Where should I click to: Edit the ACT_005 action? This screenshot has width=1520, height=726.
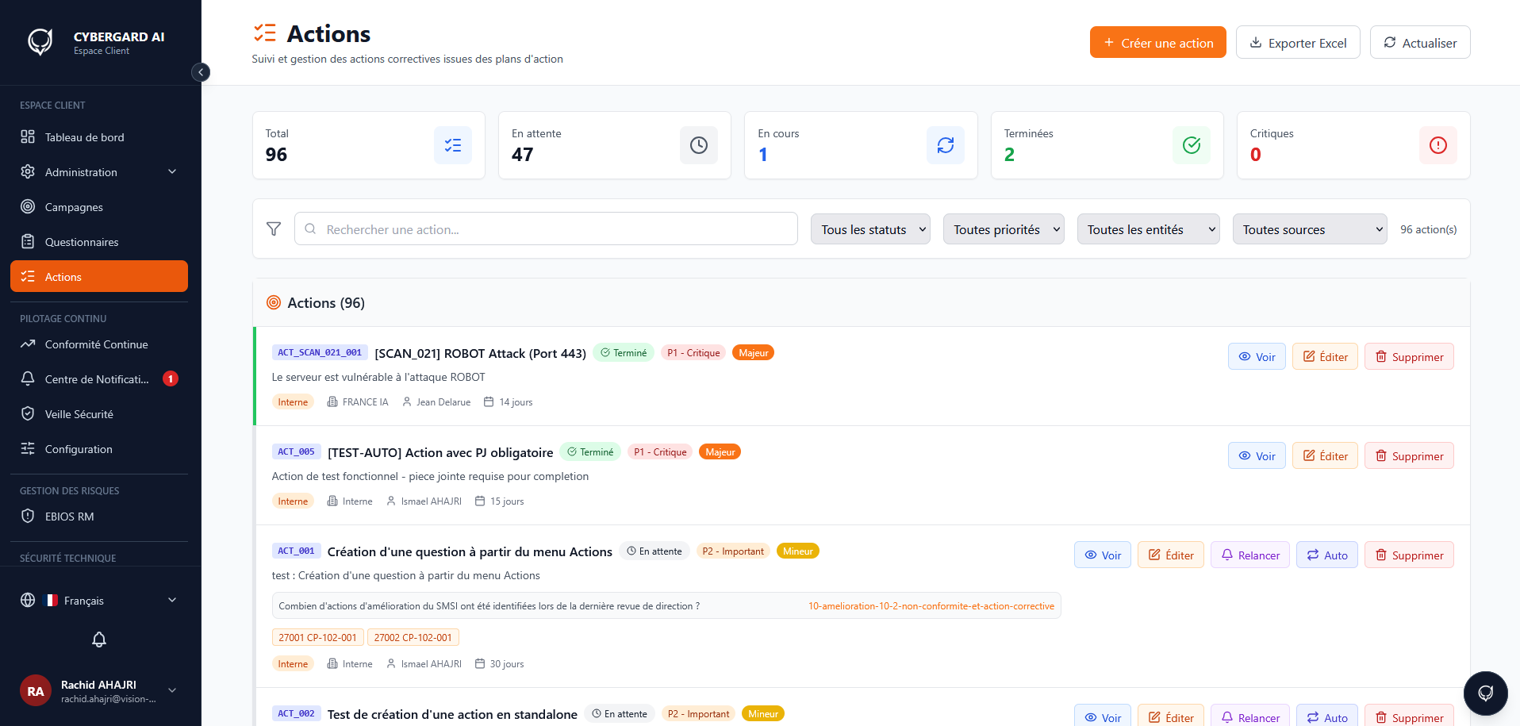pos(1325,456)
